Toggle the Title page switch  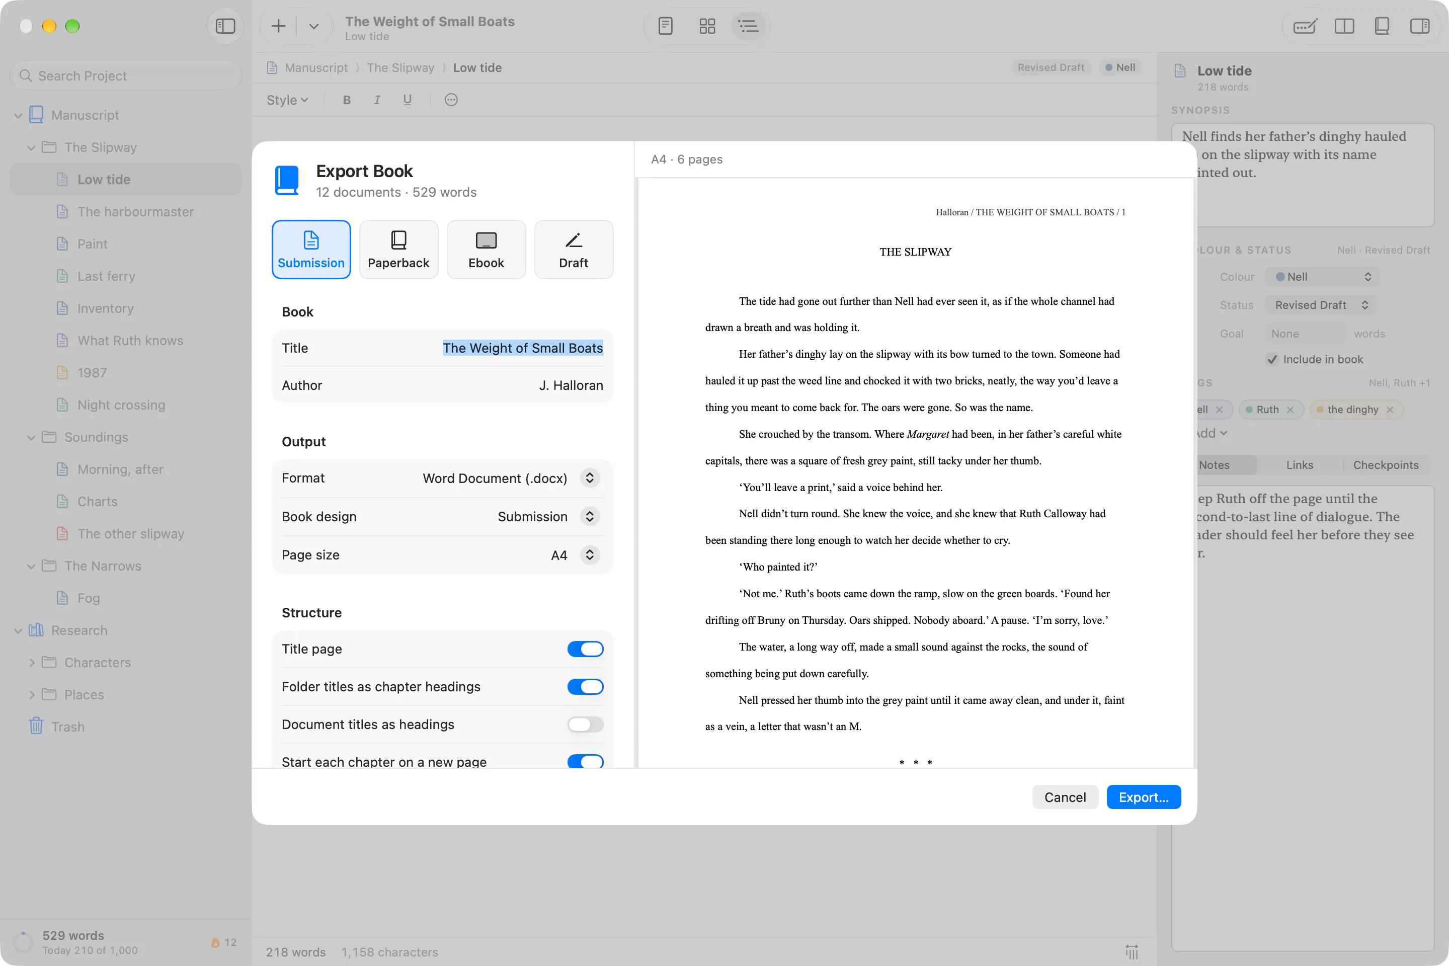coord(585,649)
